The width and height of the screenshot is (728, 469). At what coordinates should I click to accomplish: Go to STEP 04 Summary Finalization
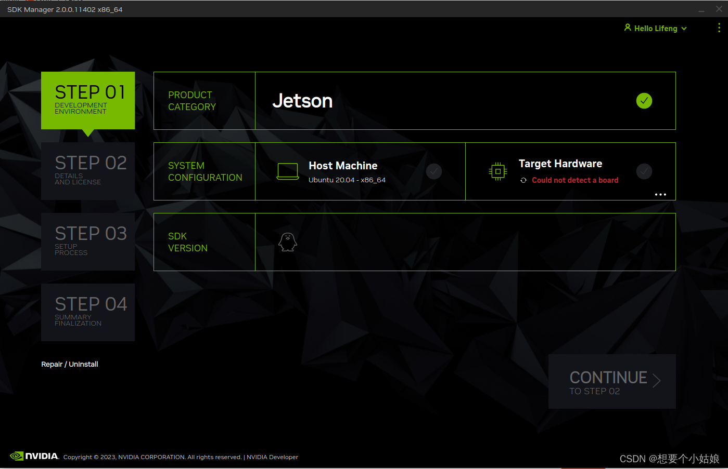click(x=88, y=313)
